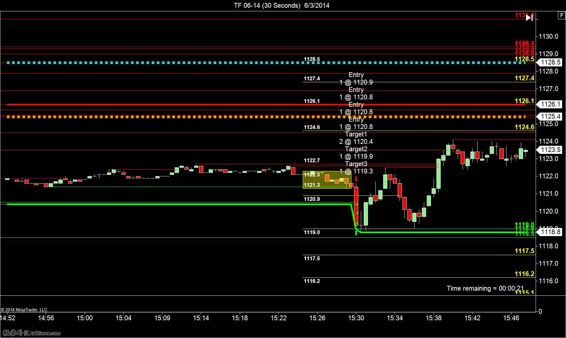Click the yellow 1116.2 level label
The height and width of the screenshot is (338, 566).
(x=524, y=274)
